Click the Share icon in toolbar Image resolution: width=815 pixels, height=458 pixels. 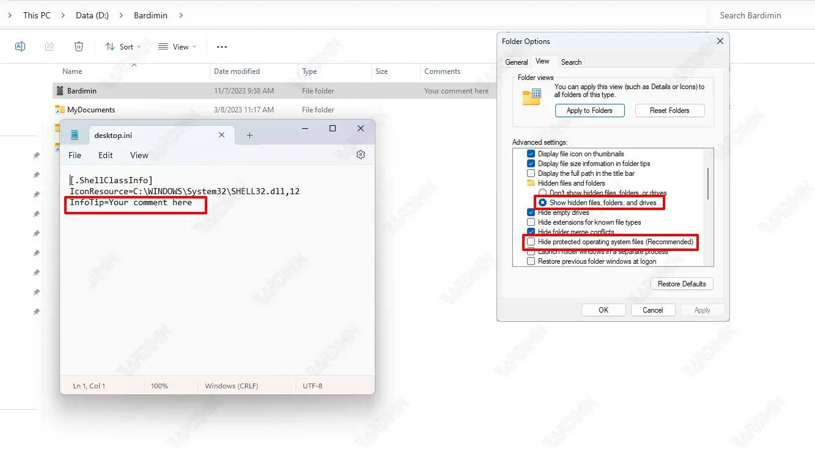[50, 46]
